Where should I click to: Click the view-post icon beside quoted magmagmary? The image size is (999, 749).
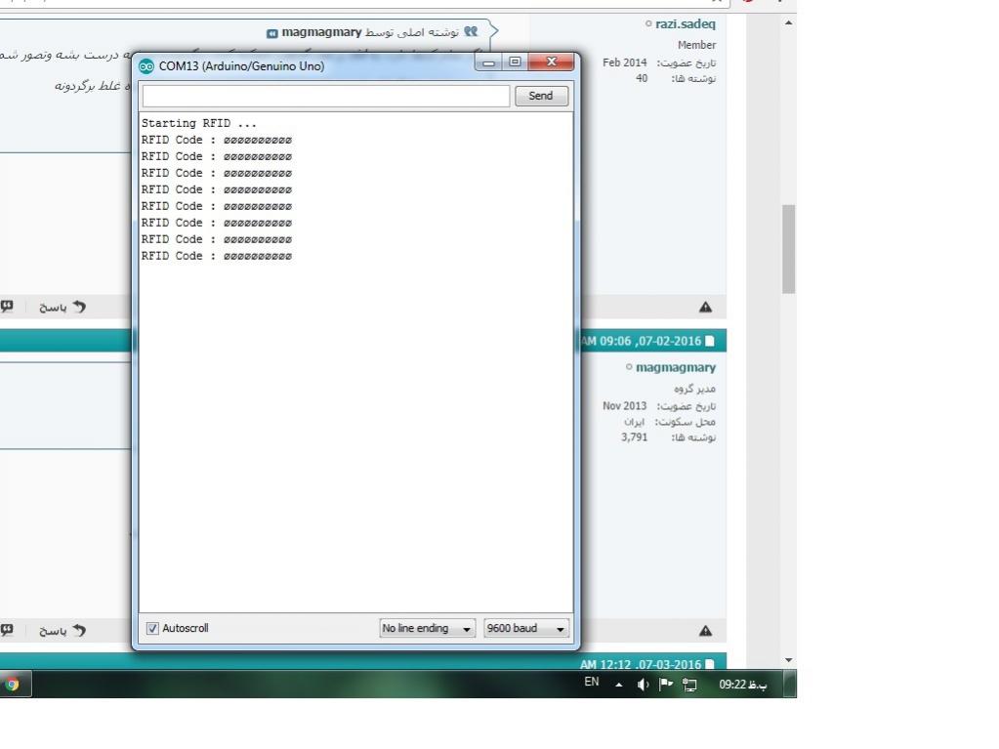(272, 33)
